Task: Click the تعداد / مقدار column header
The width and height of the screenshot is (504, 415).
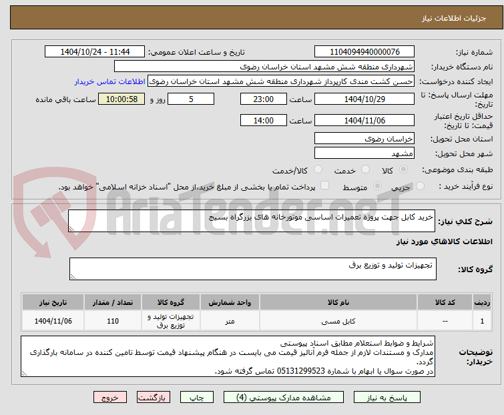Action: (113, 302)
